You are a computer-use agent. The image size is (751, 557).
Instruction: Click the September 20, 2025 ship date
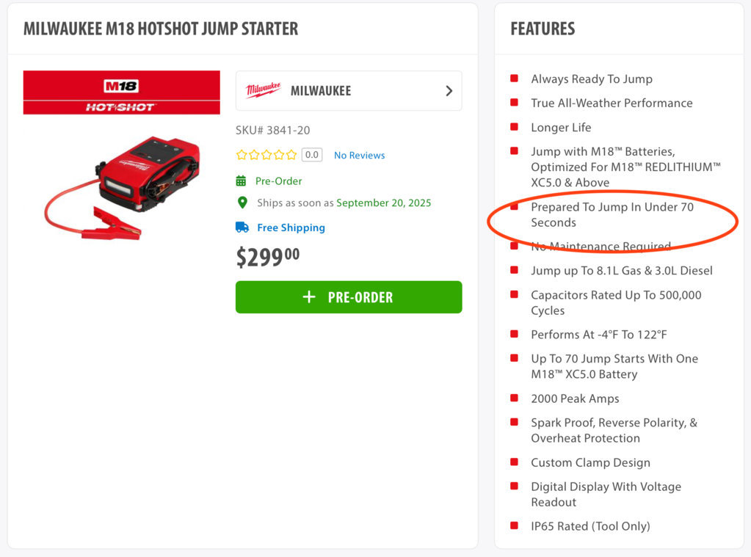coord(384,203)
